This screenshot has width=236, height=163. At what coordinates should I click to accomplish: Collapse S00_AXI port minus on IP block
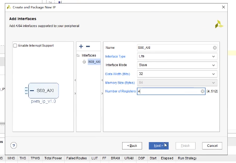[x=32, y=91]
